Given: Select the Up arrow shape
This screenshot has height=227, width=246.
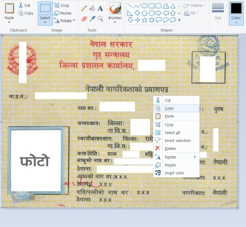Looking at the screenshot, I should 173,13.
